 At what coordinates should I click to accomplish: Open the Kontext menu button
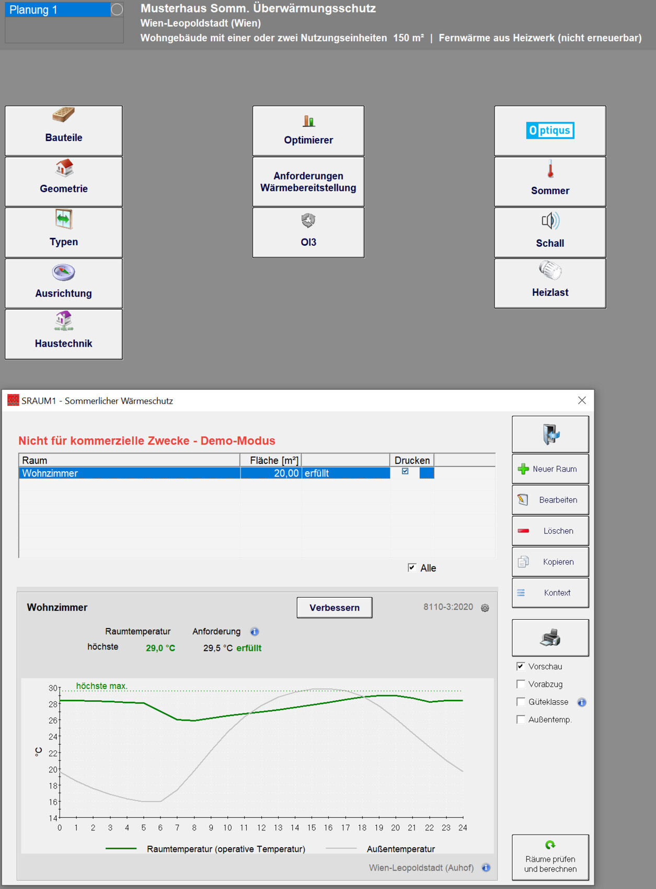pos(550,592)
